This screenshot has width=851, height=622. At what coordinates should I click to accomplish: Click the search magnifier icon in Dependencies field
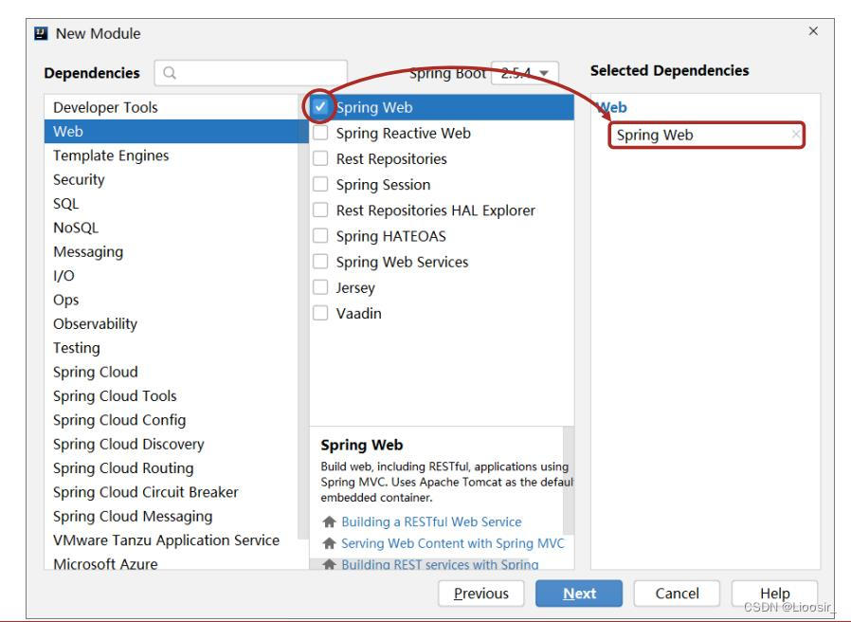pyautogui.click(x=170, y=73)
